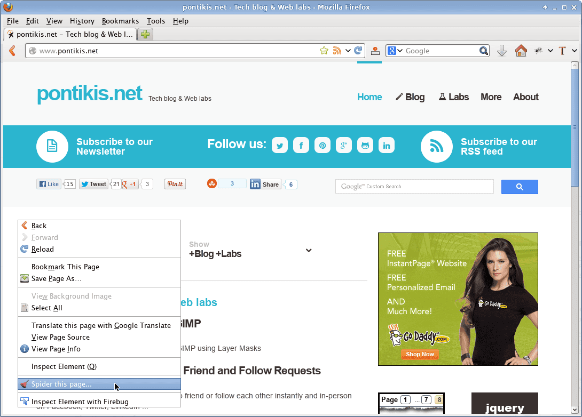Follow pontikis on Twitter icon
Image resolution: width=582 pixels, height=417 pixels.
pyautogui.click(x=280, y=145)
